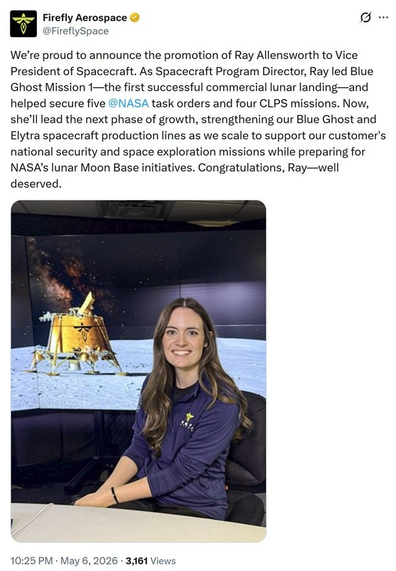
Task: Open the attached photo in the tweet
Action: tap(139, 371)
